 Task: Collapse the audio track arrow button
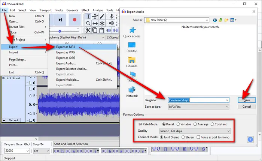(x=4, y=120)
